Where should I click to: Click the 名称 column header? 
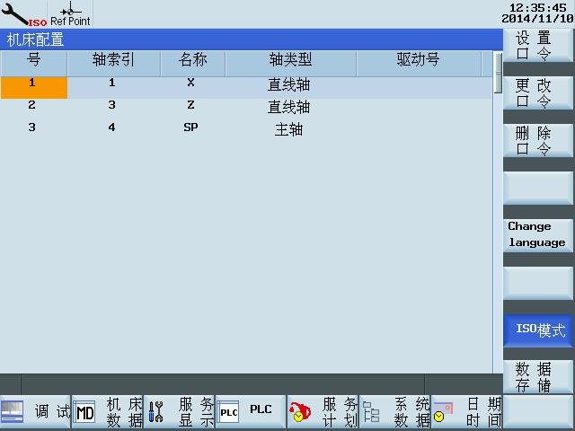click(x=193, y=64)
